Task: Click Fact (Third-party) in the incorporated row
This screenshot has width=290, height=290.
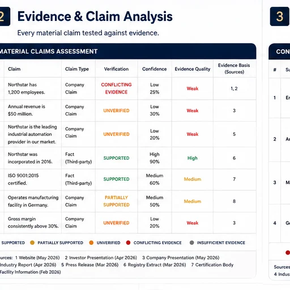Action: pyautogui.click(x=78, y=158)
